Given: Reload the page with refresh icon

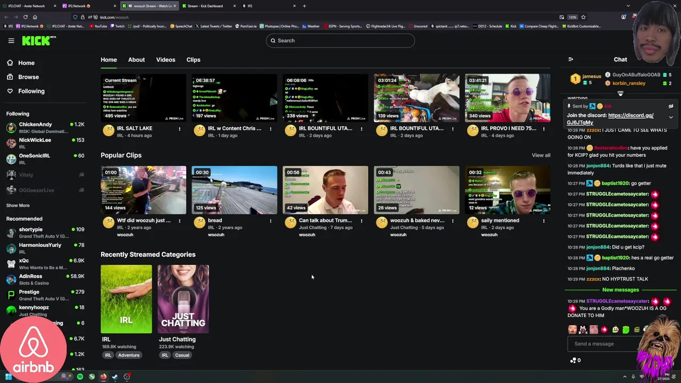Looking at the screenshot, I should coord(25,17).
